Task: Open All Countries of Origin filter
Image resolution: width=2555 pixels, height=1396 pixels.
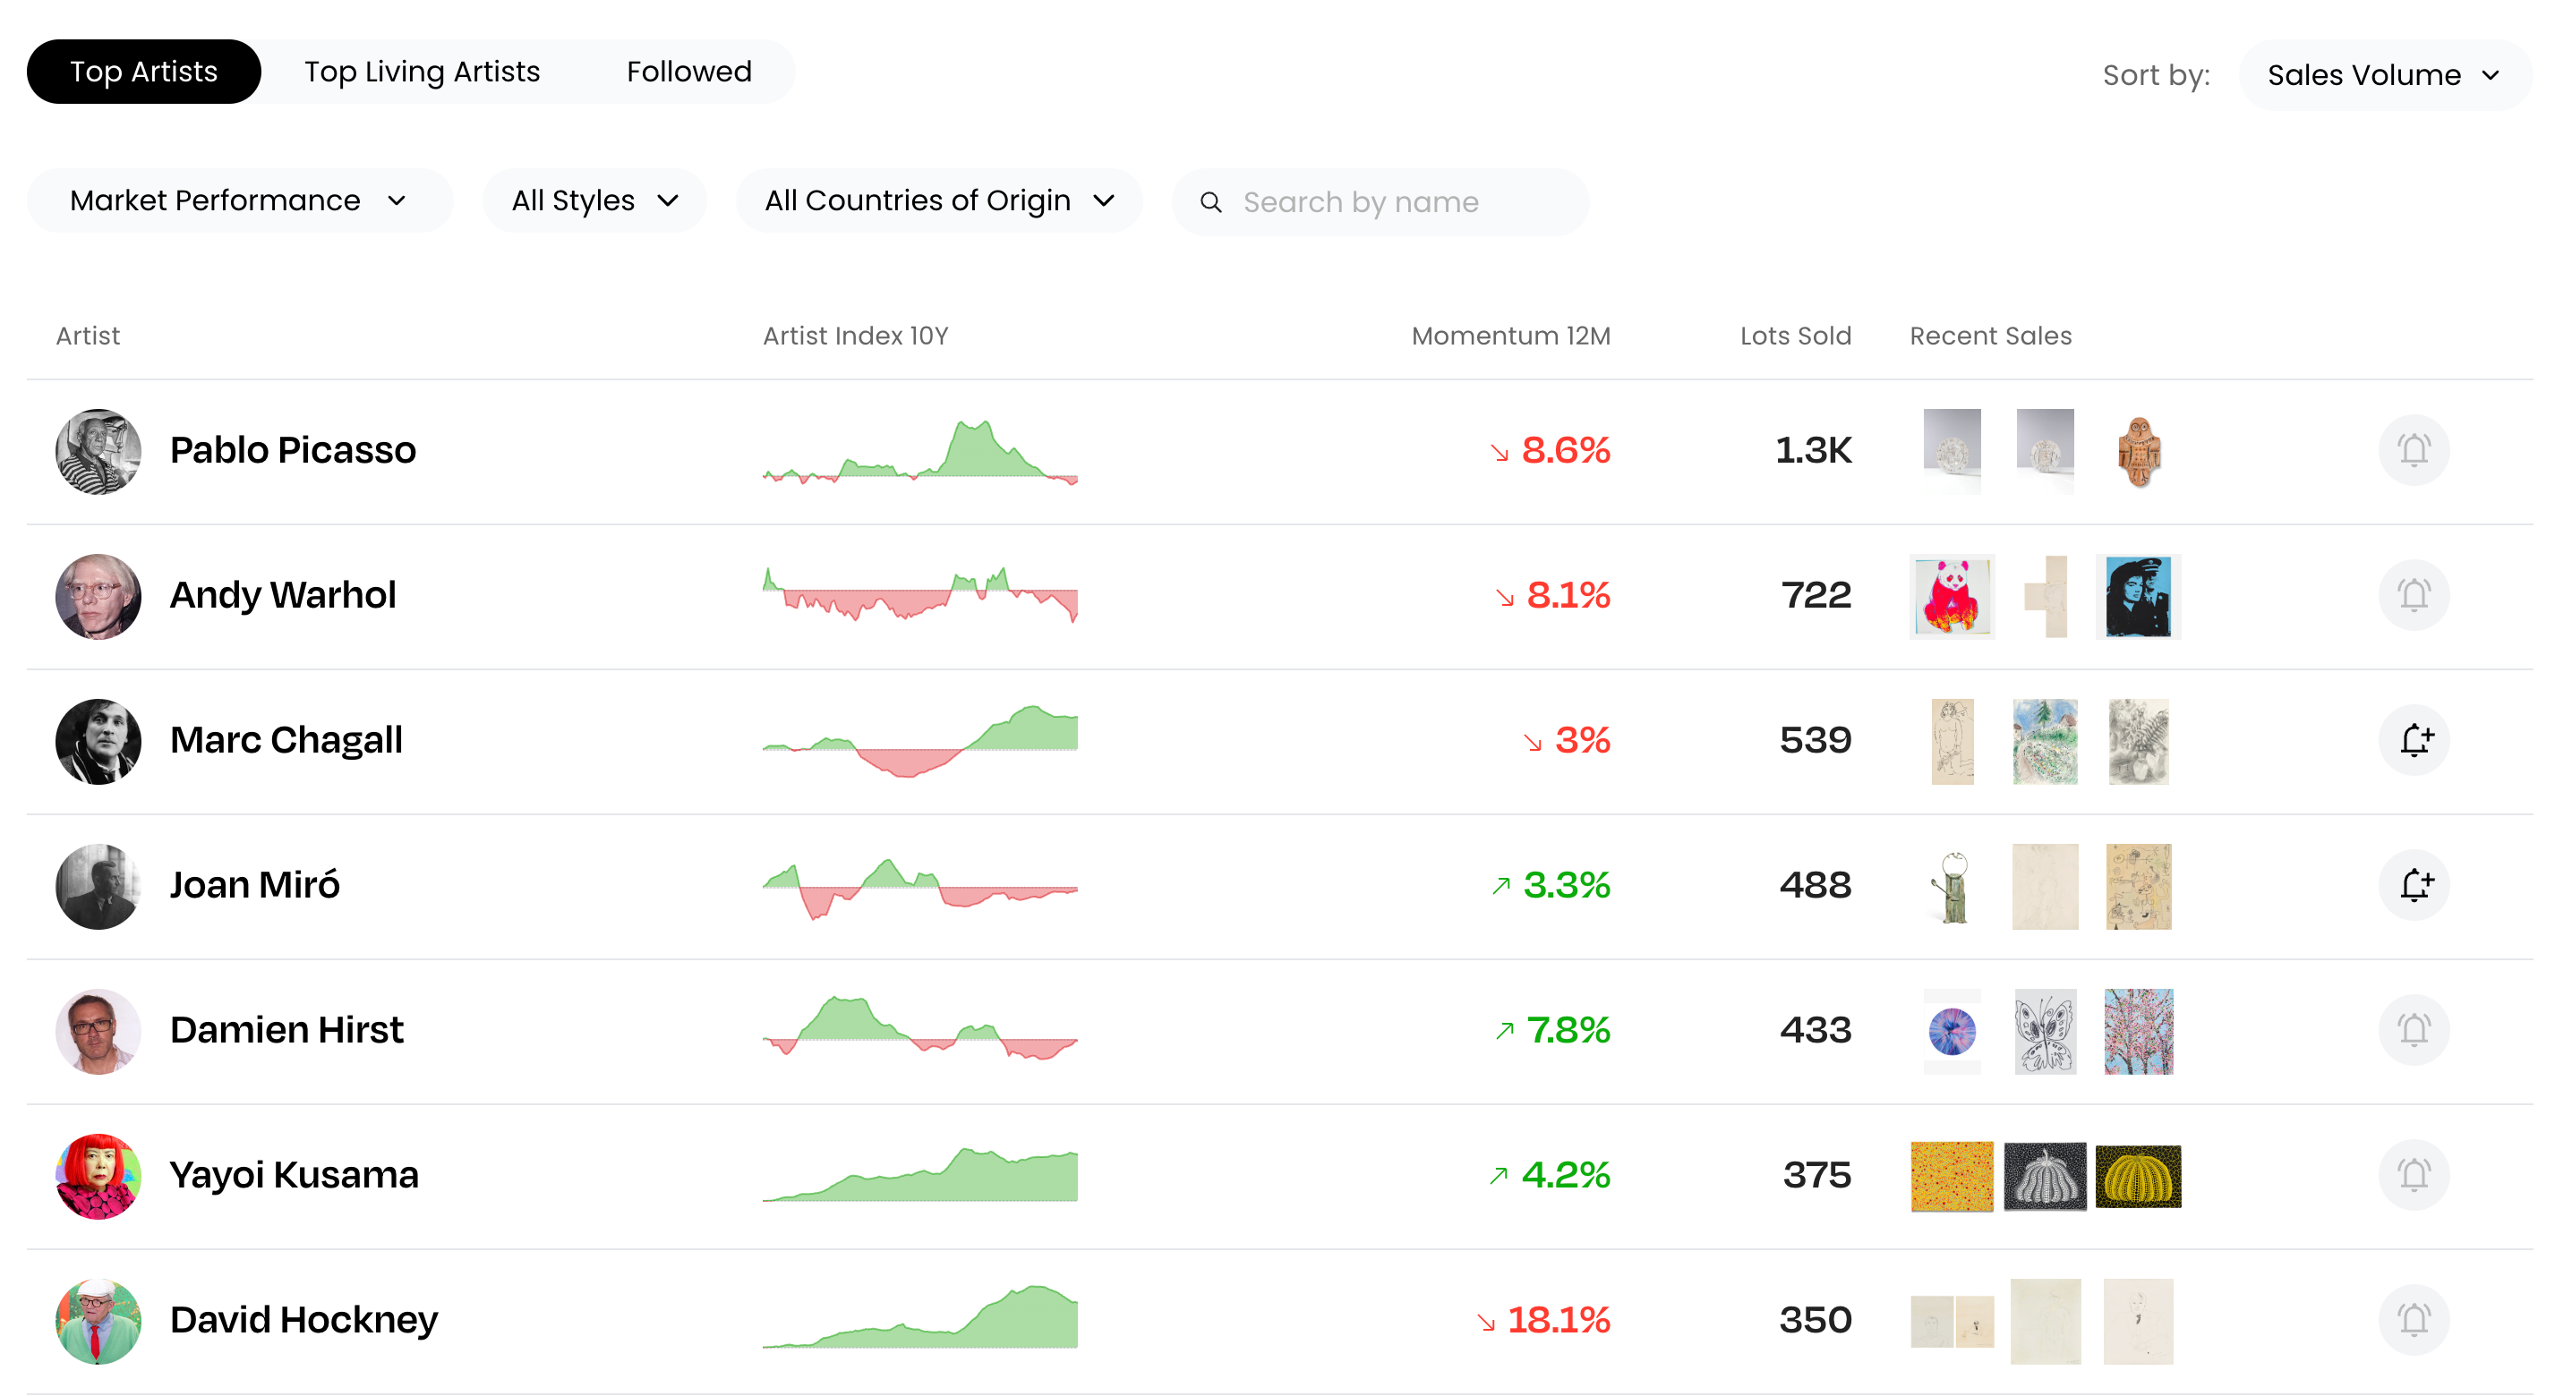Action: 938,200
